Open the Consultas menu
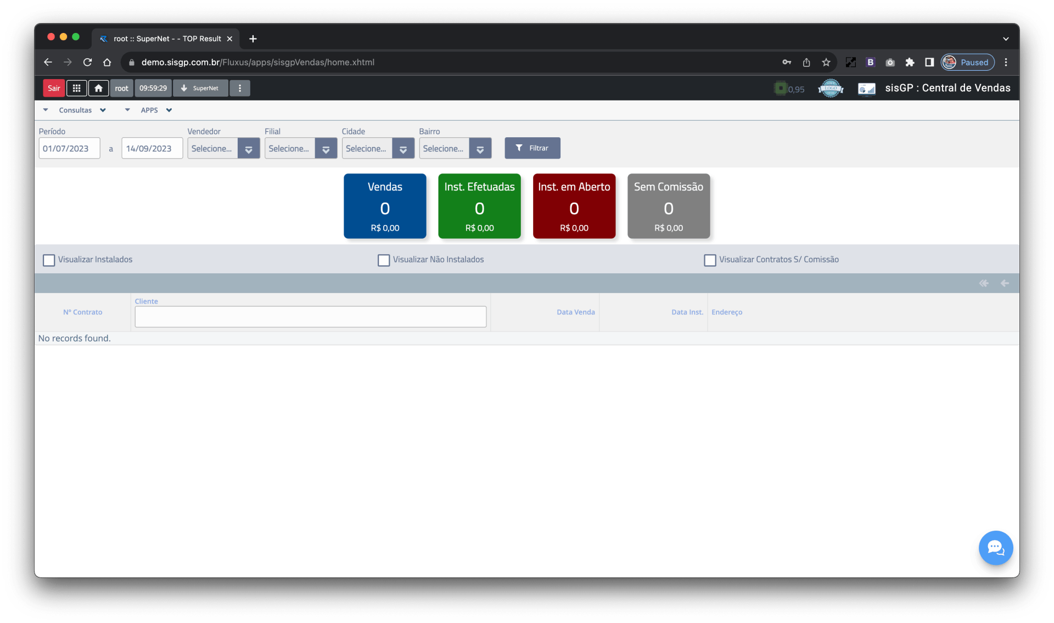 coord(76,110)
